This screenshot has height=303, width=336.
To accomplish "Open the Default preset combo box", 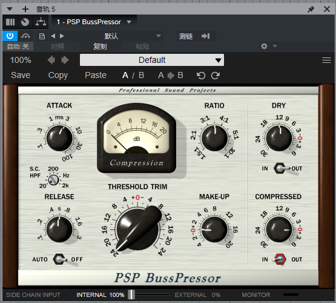I will pyautogui.click(x=152, y=60).
